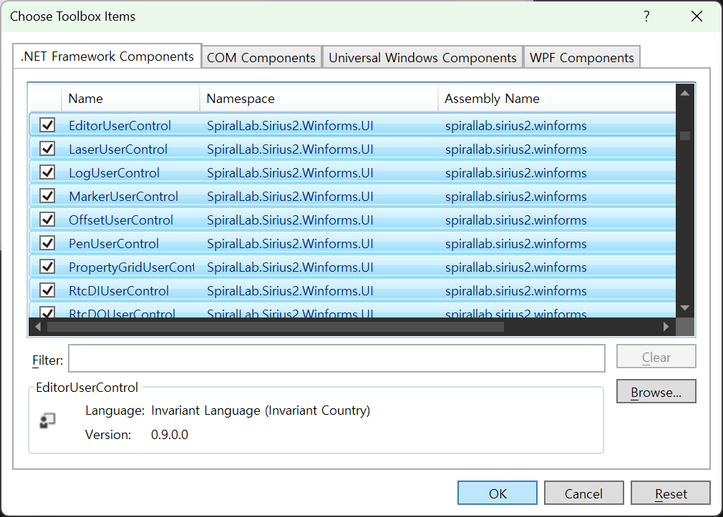Close the Choose Toolbox Items dialog
The image size is (723, 517).
pyautogui.click(x=697, y=16)
